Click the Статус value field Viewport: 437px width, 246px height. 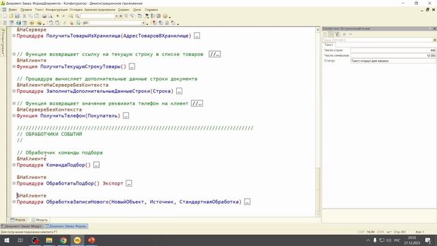[x=393, y=61]
